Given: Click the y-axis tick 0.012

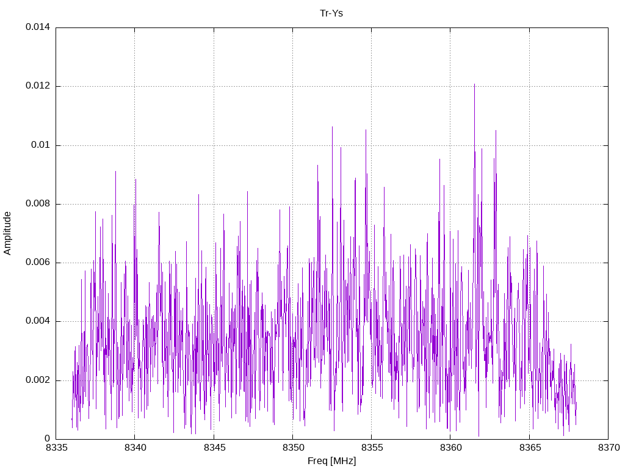Looking at the screenshot, I should click(38, 85).
